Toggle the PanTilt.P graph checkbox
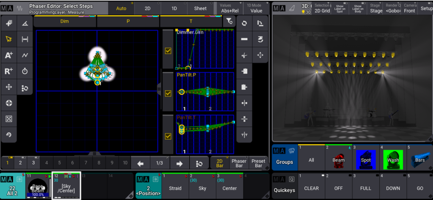 point(168,93)
